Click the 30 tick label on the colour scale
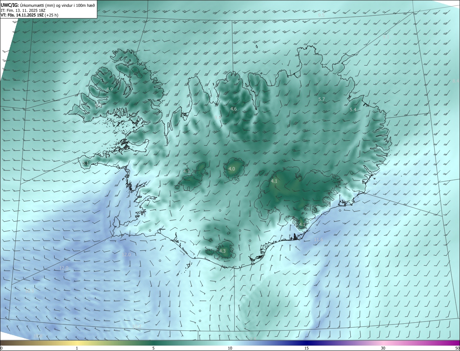 [383, 348]
